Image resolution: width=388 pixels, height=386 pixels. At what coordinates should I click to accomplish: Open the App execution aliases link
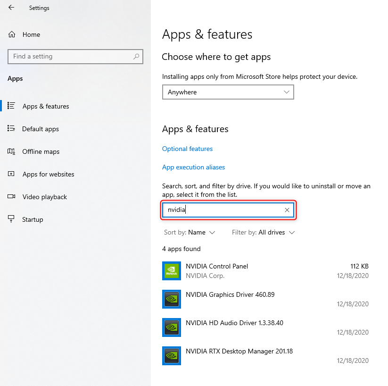point(193,167)
